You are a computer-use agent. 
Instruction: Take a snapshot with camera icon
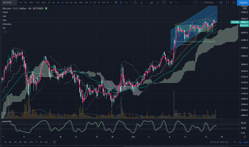tap(233, 3)
